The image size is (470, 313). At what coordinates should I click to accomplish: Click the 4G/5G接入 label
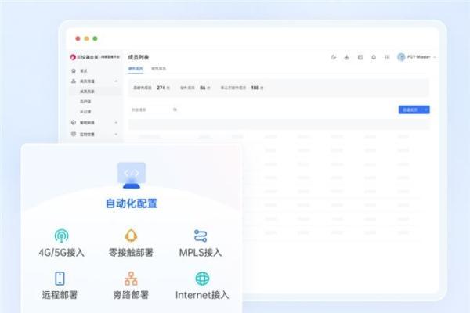(x=61, y=252)
